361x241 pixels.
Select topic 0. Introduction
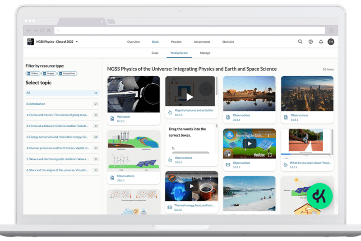(36, 104)
